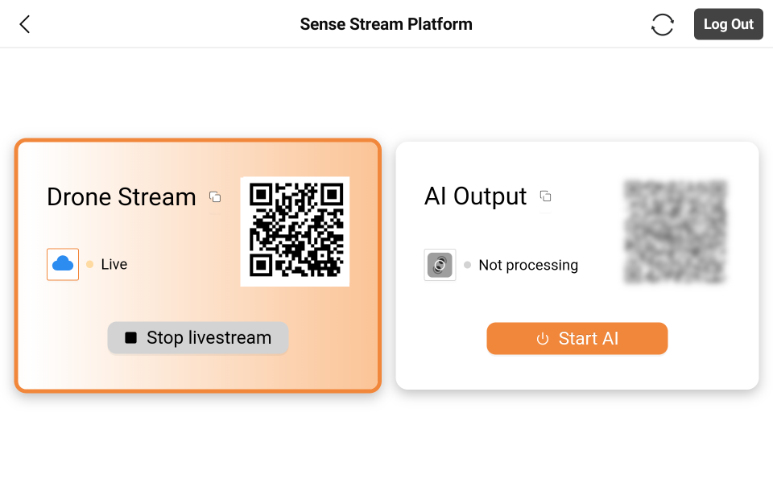Click the AI model icon near Not processing
This screenshot has width=773, height=483.
[440, 264]
